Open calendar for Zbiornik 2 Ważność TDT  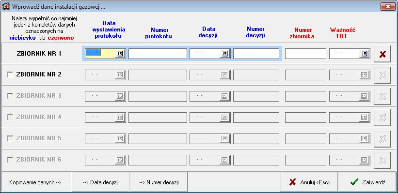point(364,75)
